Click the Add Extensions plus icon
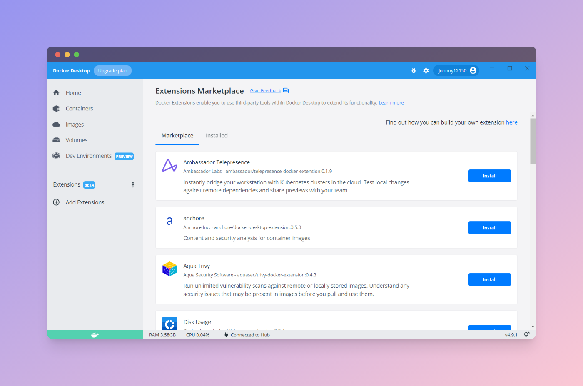The height and width of the screenshot is (386, 583). [x=56, y=202]
